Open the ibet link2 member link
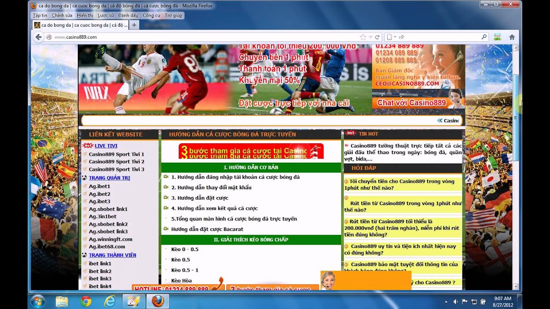550x309 pixels. [100, 271]
